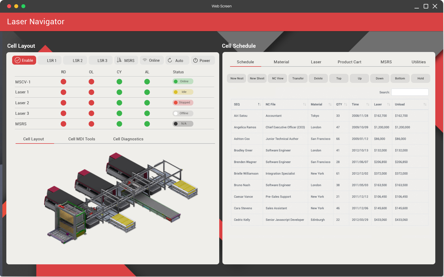Select the Airi Satou table row

[330, 116]
